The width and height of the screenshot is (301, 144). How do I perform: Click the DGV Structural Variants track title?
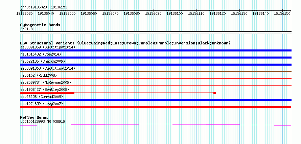click(125, 43)
